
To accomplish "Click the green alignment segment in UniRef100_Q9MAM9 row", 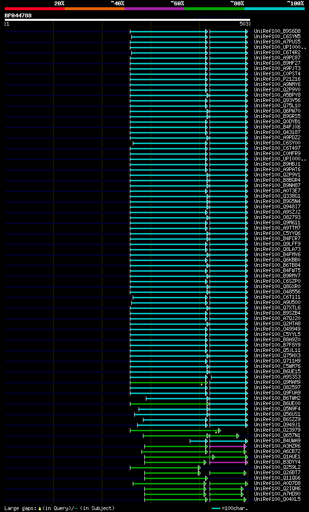I will pos(168,382).
